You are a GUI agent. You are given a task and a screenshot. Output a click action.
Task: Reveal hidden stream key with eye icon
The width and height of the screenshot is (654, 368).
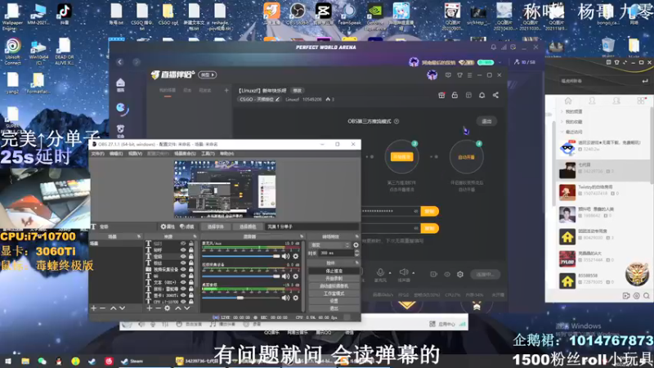416,211
